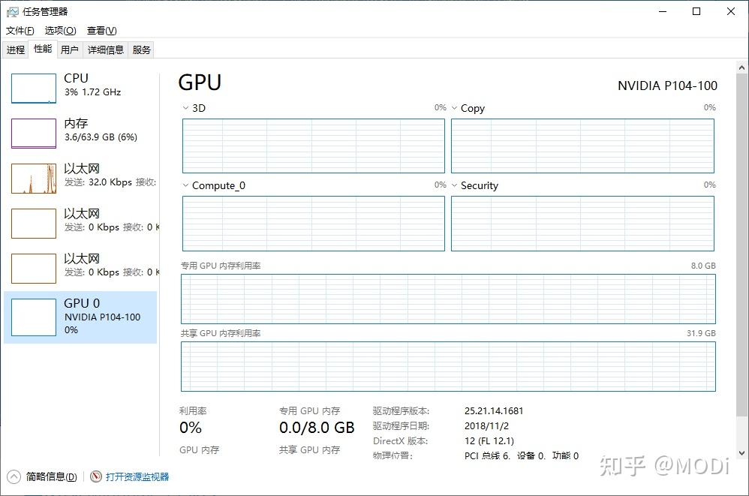Viewport: 749px width, 496px height.
Task: Select the first 以太网 graph thumbnail
Action: 34,179
